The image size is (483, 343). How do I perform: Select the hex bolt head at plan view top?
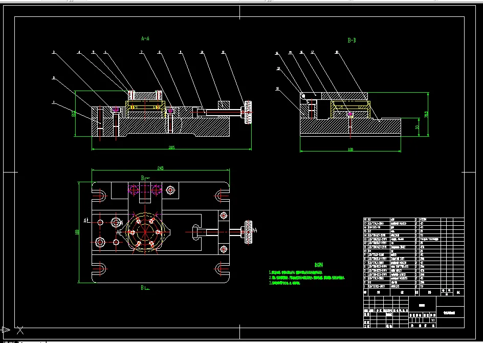click(x=170, y=190)
